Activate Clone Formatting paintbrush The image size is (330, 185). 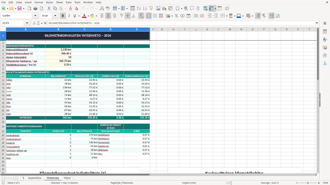(71, 8)
